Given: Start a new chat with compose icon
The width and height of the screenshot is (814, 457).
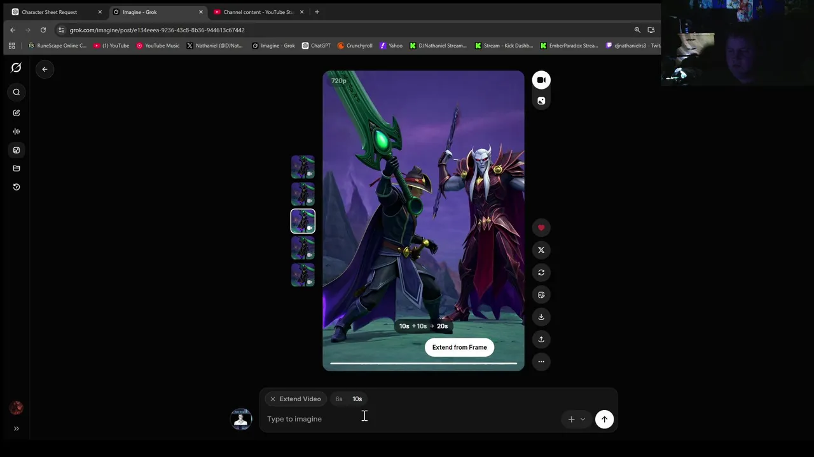Looking at the screenshot, I should [17, 113].
